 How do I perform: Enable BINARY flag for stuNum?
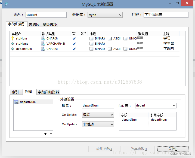point(91,38)
